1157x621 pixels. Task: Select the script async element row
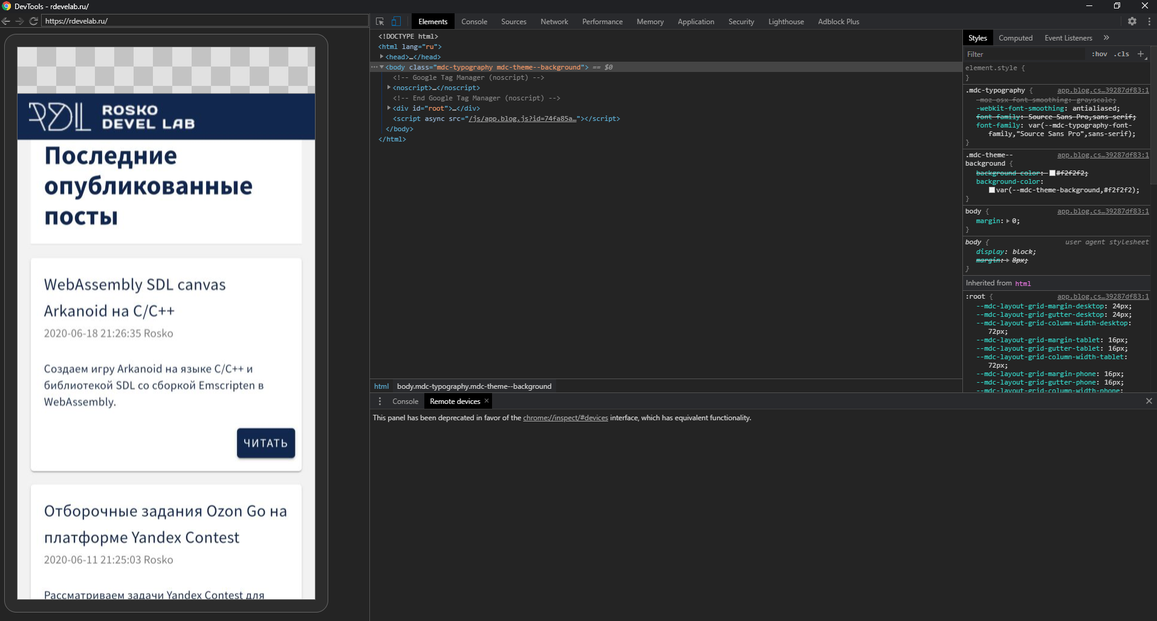pyautogui.click(x=507, y=119)
